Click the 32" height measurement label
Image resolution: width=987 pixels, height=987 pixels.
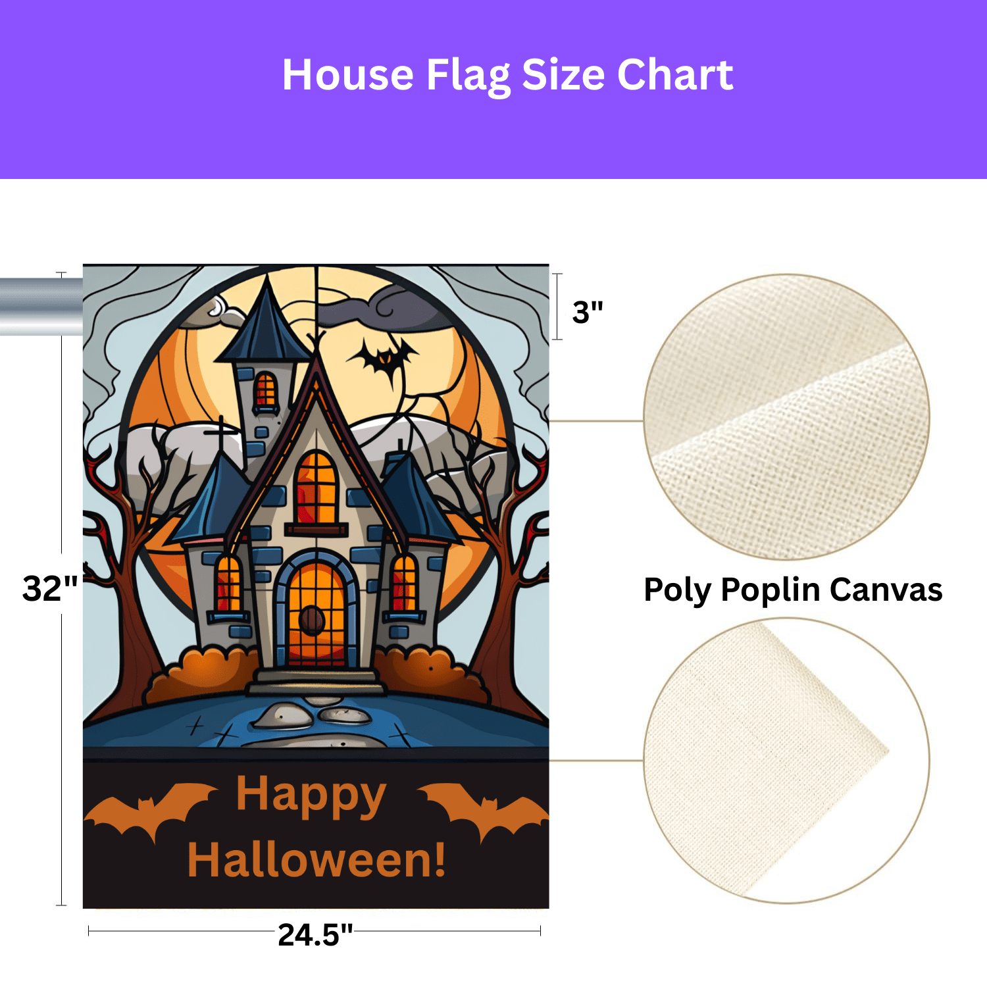[50, 588]
